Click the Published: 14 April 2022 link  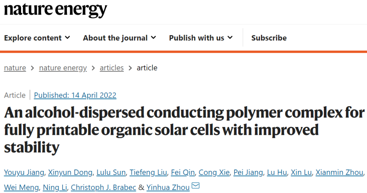(x=75, y=95)
